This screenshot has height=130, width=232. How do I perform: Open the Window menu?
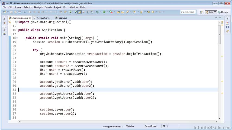click(x=74, y=7)
